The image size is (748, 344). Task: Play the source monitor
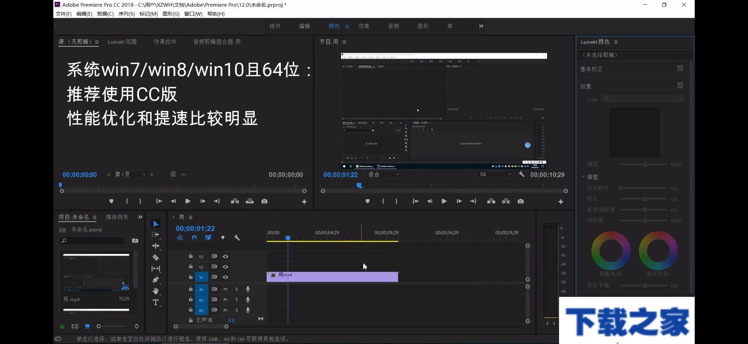(x=188, y=201)
